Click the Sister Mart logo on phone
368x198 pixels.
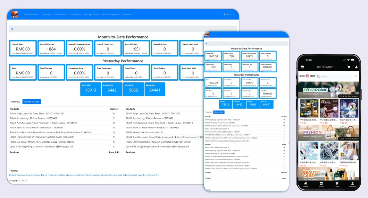tap(307, 76)
